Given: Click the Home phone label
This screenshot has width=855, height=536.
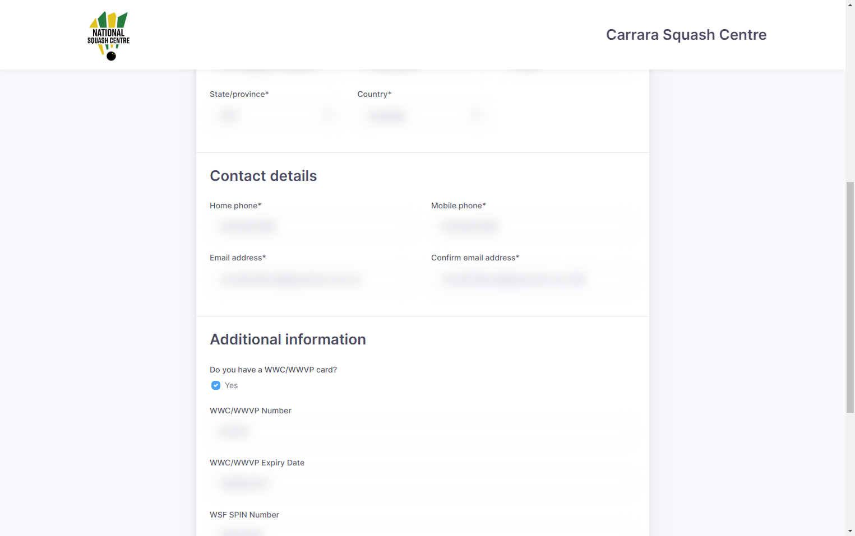Looking at the screenshot, I should tap(235, 206).
